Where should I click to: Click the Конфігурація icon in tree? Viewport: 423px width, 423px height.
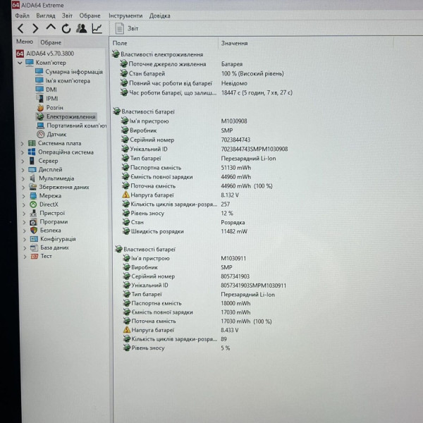tap(34, 239)
